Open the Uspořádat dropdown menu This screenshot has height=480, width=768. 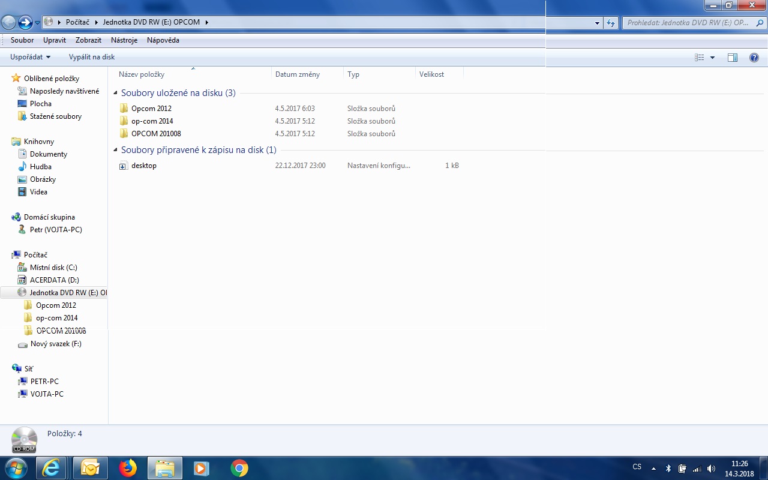[30, 57]
